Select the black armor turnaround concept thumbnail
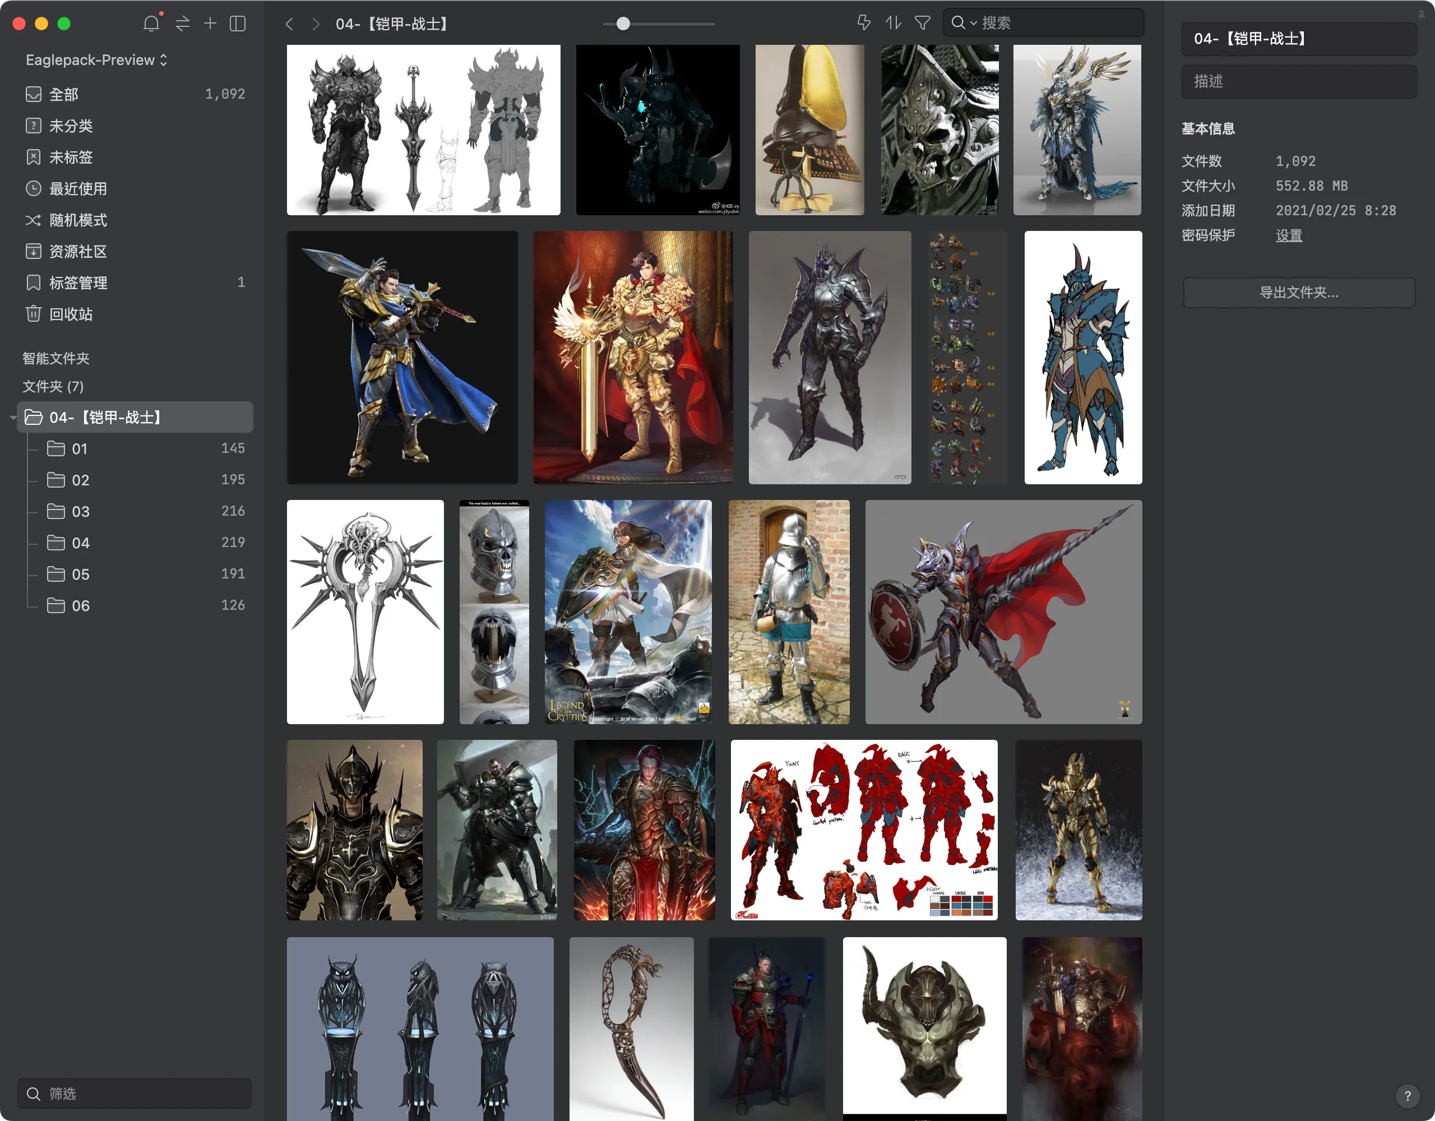Image resolution: width=1435 pixels, height=1121 pixels. click(x=423, y=130)
